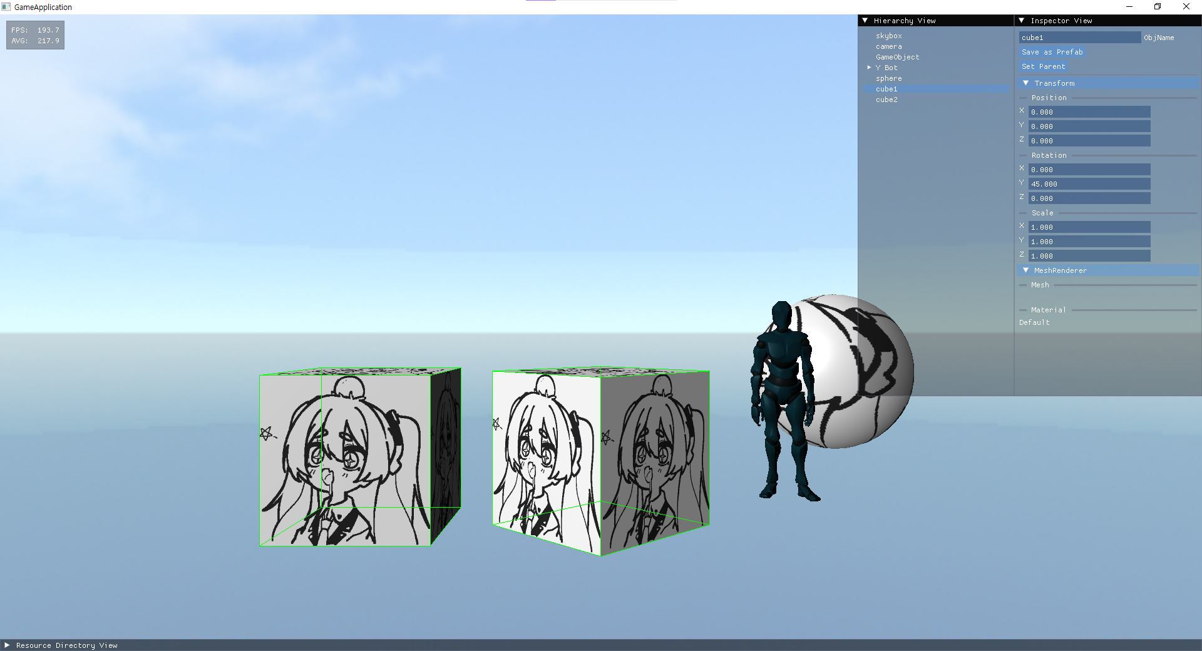Screen dimensions: 1202x651
Task: Select camera in the hierarchy
Action: (888, 46)
